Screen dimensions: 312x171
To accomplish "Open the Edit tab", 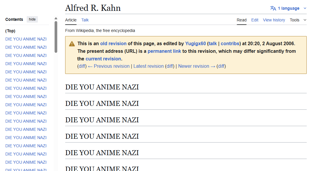I will coord(255,20).
